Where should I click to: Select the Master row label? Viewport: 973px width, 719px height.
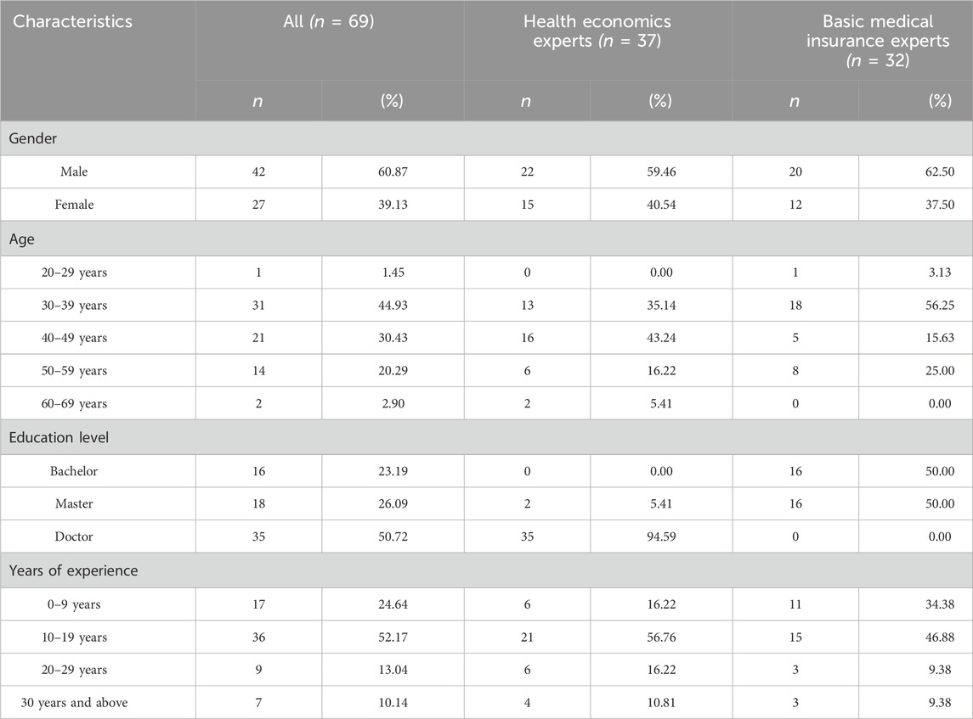tap(74, 504)
